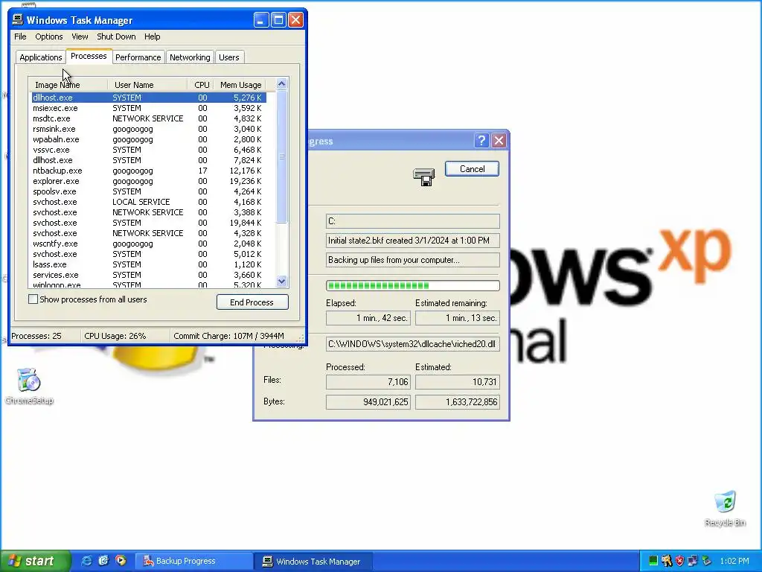Click the riched20.dll processing path field
762x572 pixels.
tap(412, 344)
